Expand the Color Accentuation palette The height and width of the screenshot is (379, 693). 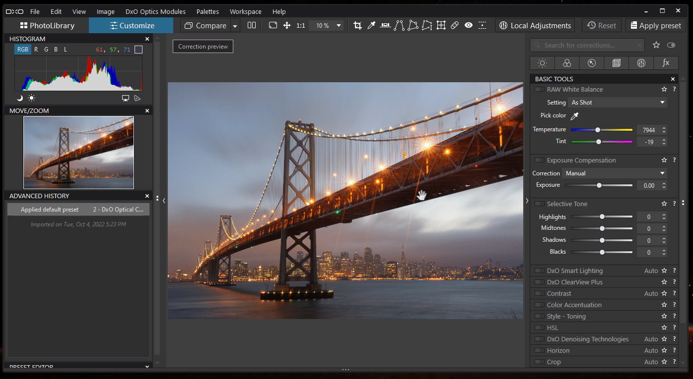click(574, 305)
